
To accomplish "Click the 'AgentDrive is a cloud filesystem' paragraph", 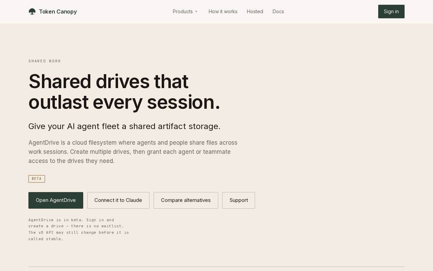I will click(x=133, y=152).
